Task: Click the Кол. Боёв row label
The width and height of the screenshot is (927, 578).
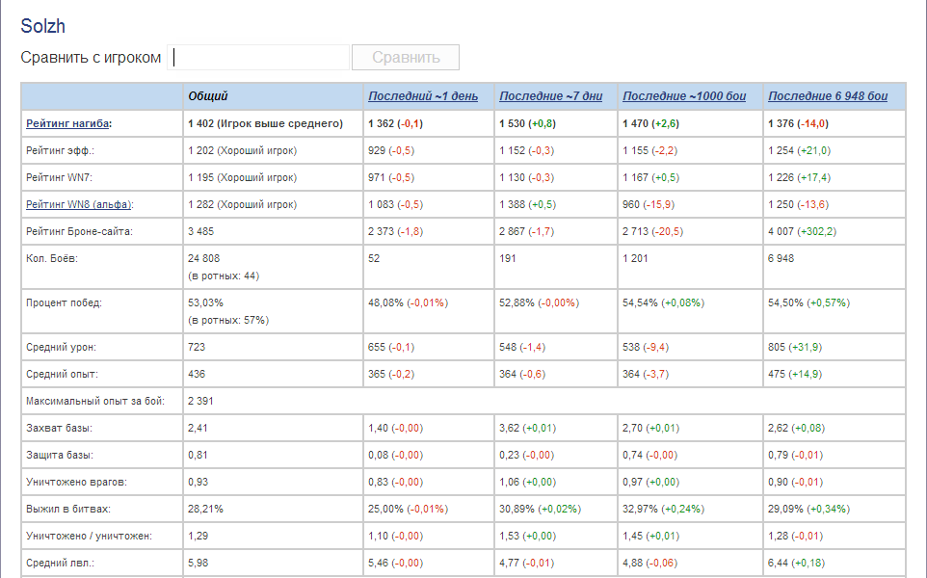Action: tap(53, 258)
